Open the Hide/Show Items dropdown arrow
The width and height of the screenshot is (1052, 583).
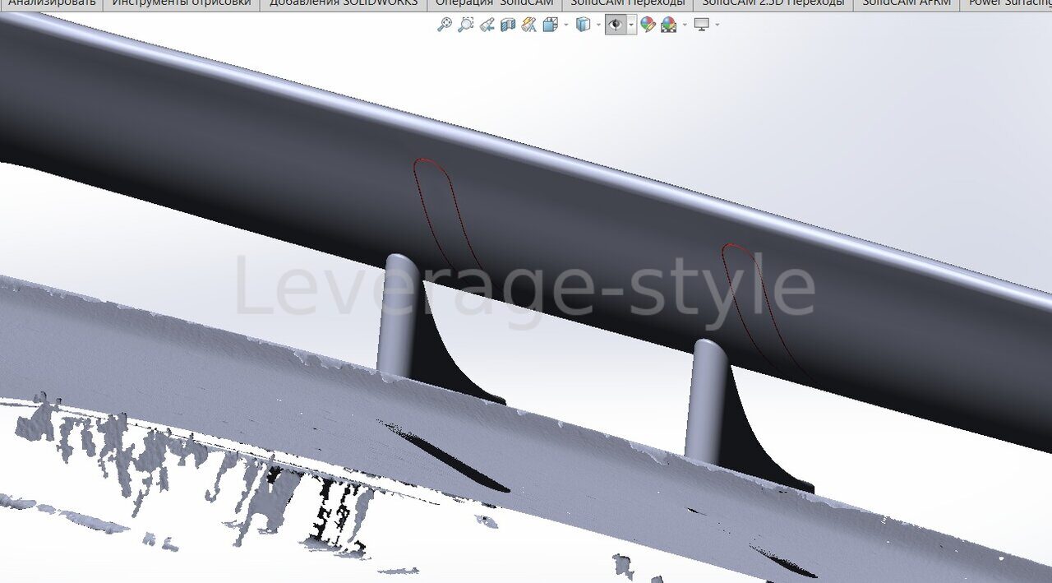point(631,25)
